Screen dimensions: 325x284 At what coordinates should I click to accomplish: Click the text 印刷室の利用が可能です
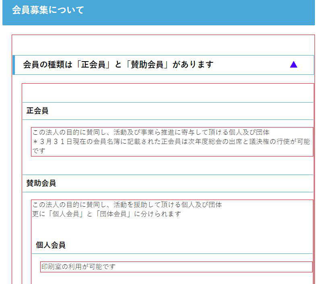coord(78,267)
